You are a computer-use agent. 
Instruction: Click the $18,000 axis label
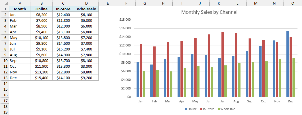[125, 20]
